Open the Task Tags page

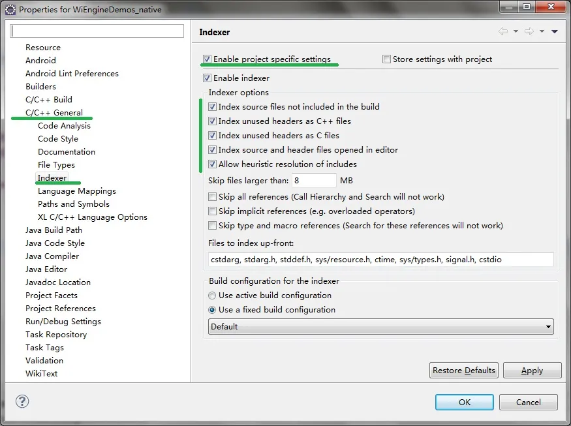click(x=44, y=348)
